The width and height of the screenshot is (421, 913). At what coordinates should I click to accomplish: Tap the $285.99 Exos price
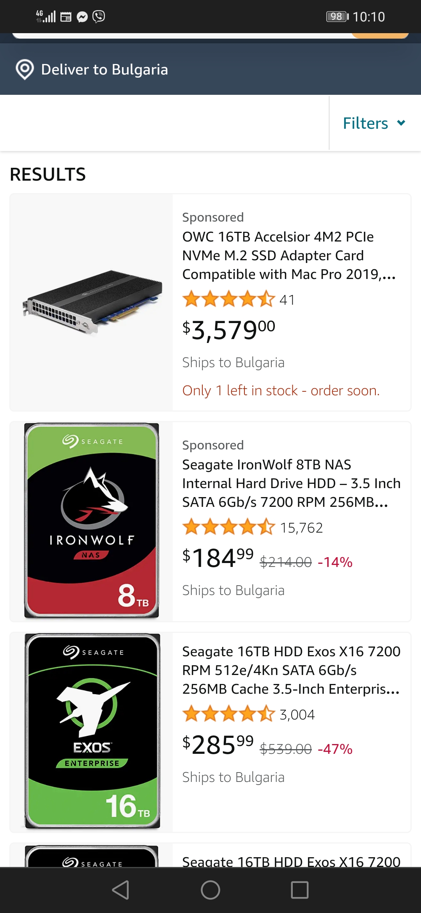(218, 744)
